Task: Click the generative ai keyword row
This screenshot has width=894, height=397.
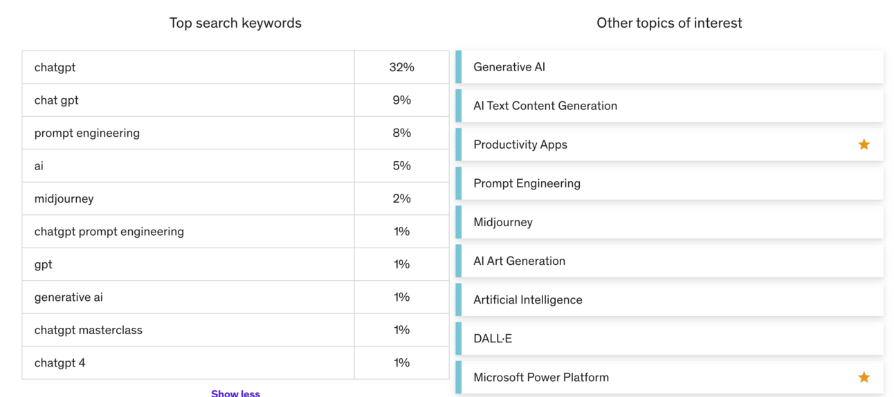Action: click(69, 297)
